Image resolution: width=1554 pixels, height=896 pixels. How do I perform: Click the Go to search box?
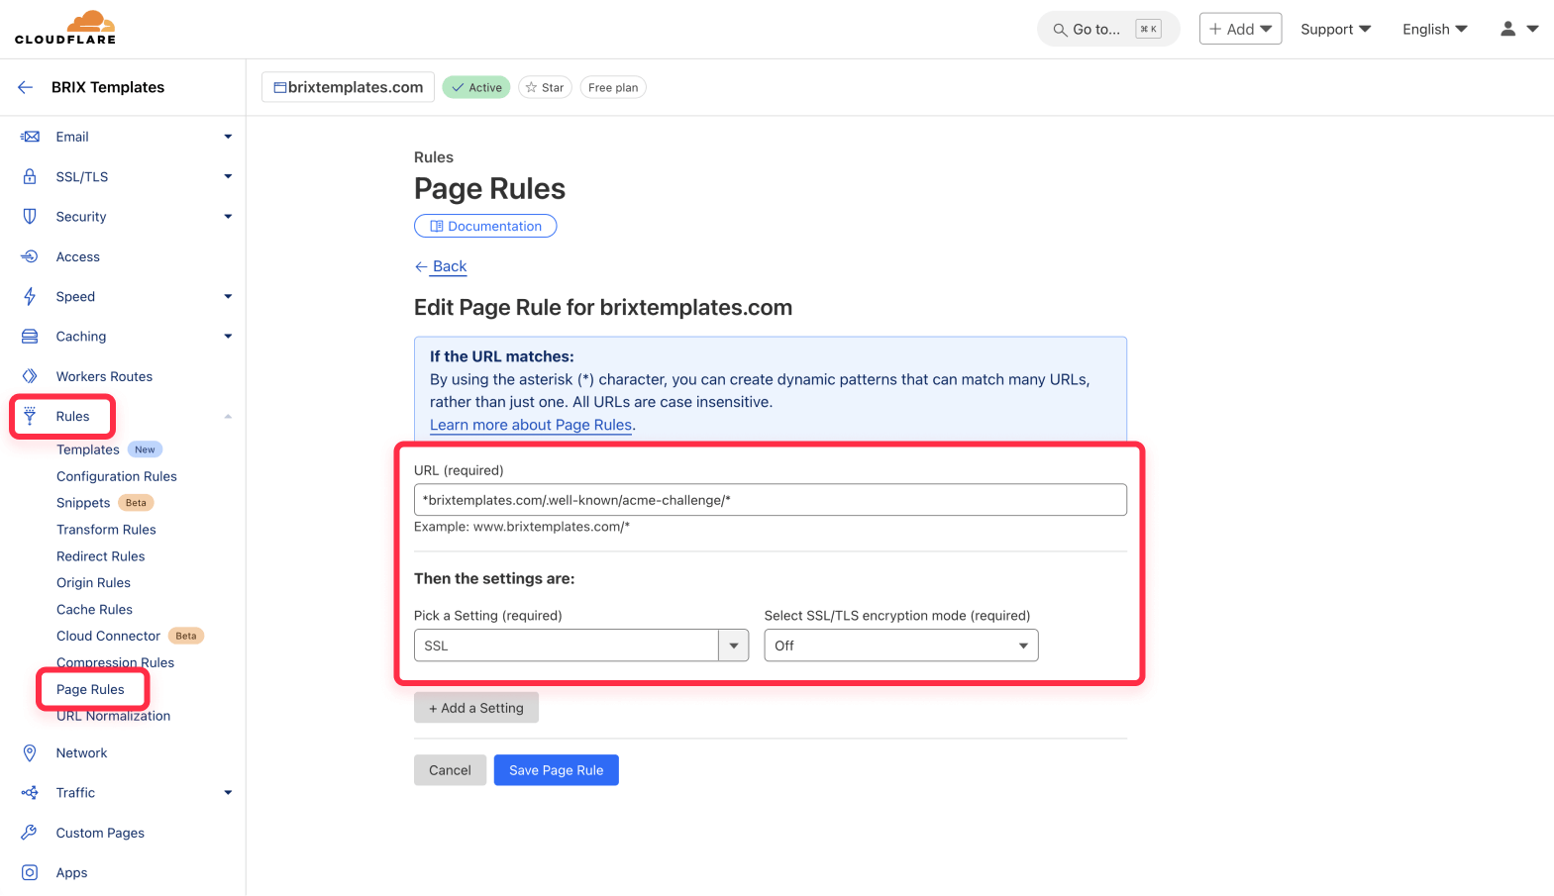(1108, 29)
